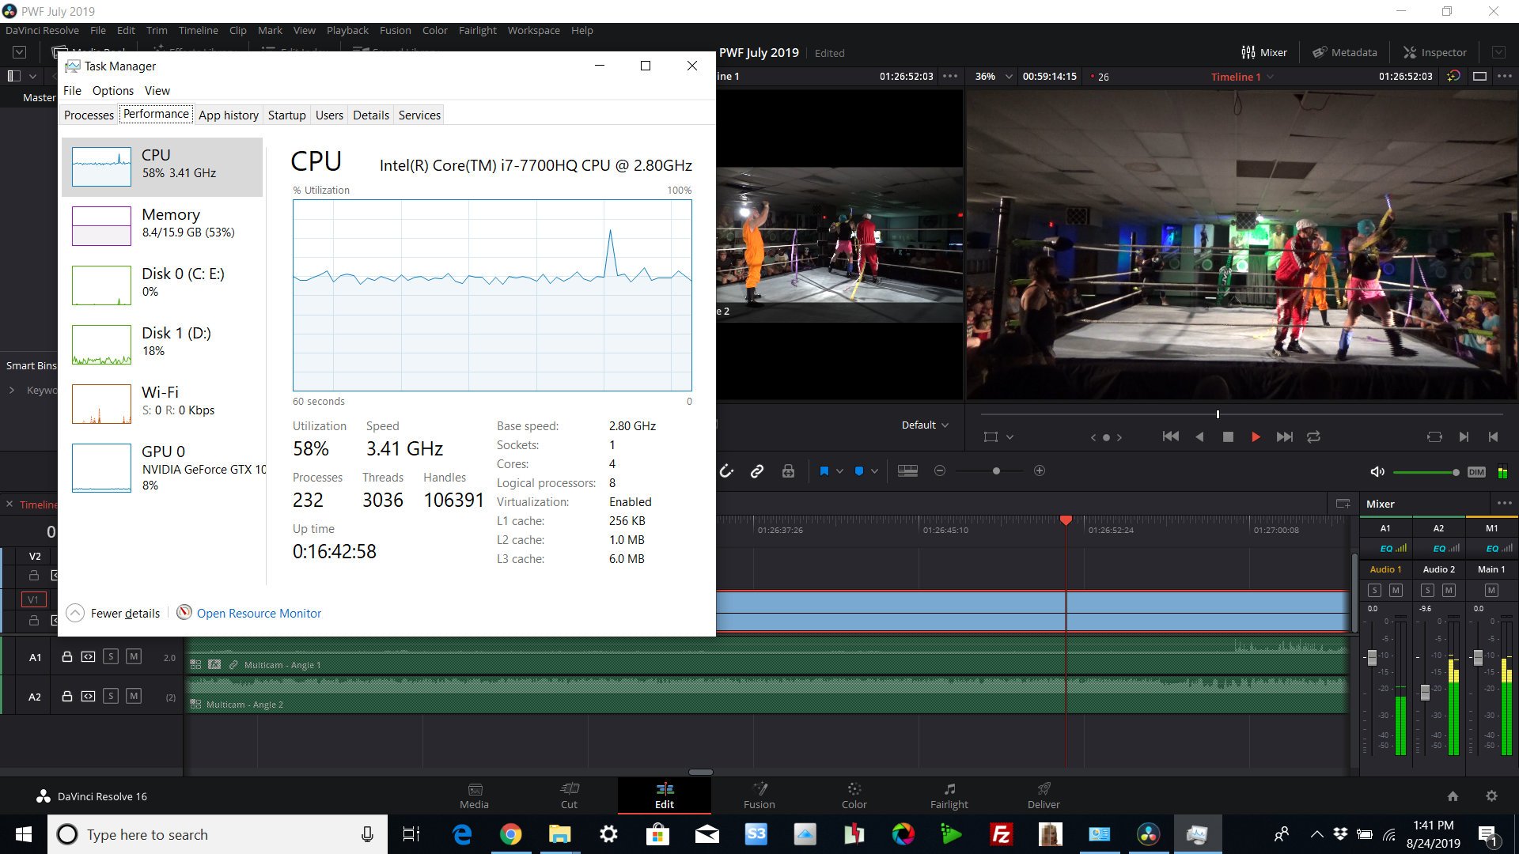Mute Main 1 bus in Mixer
The height and width of the screenshot is (854, 1519).
[1491, 590]
